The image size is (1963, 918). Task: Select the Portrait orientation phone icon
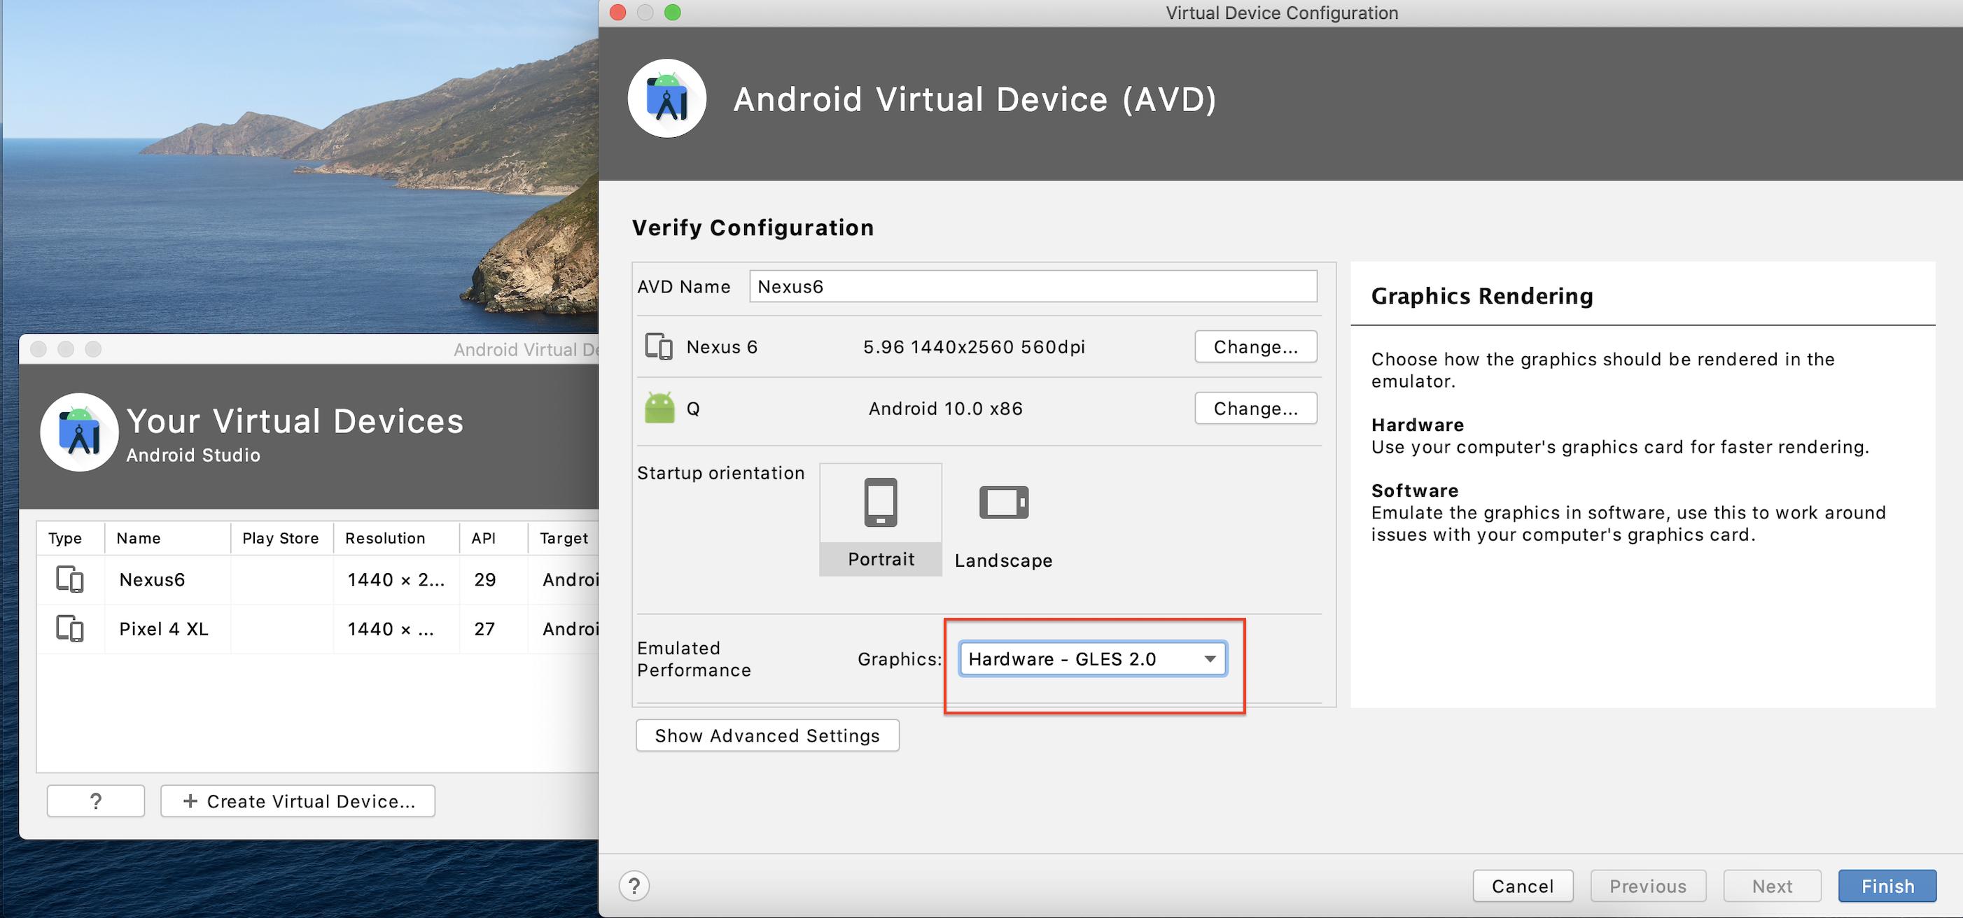pos(880,502)
